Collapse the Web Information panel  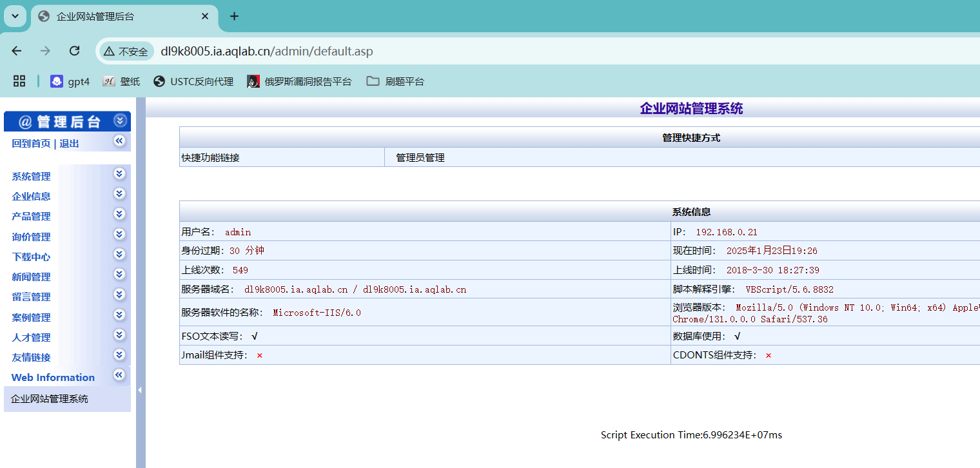[x=119, y=375]
